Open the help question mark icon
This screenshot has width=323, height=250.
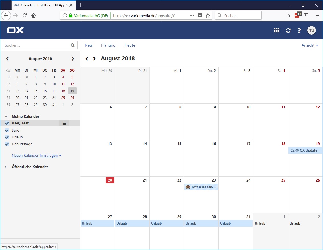tap(299, 31)
